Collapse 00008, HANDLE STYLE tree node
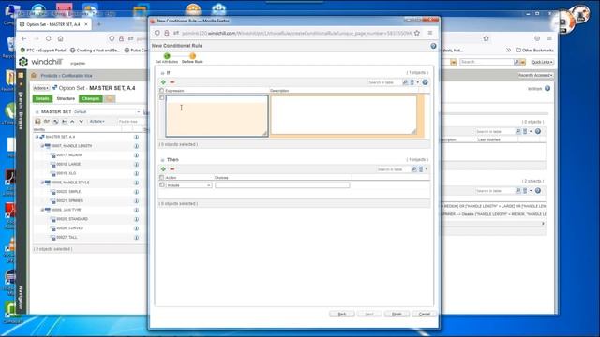Screen dimensions: 600x337 click(x=42, y=183)
